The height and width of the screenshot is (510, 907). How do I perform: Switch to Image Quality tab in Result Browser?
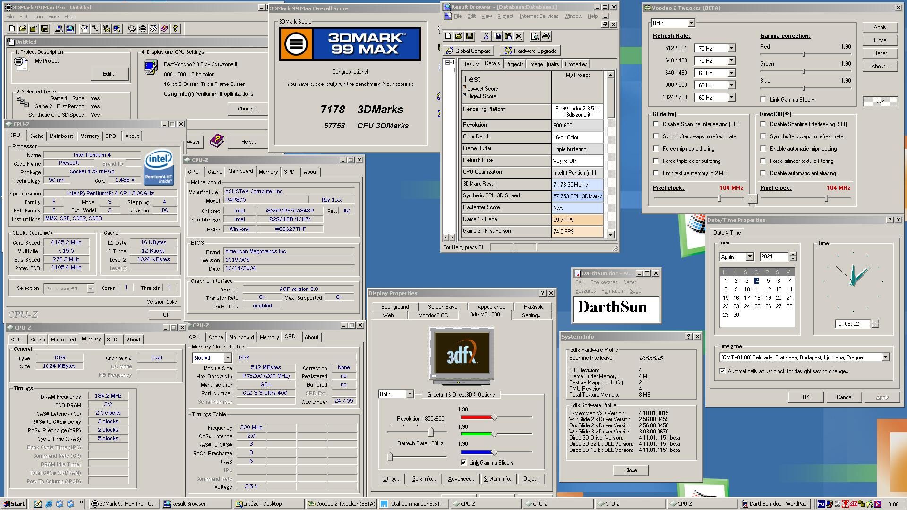(544, 64)
